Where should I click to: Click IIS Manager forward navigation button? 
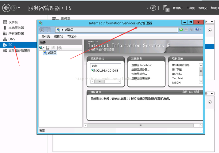[x=49, y=30]
